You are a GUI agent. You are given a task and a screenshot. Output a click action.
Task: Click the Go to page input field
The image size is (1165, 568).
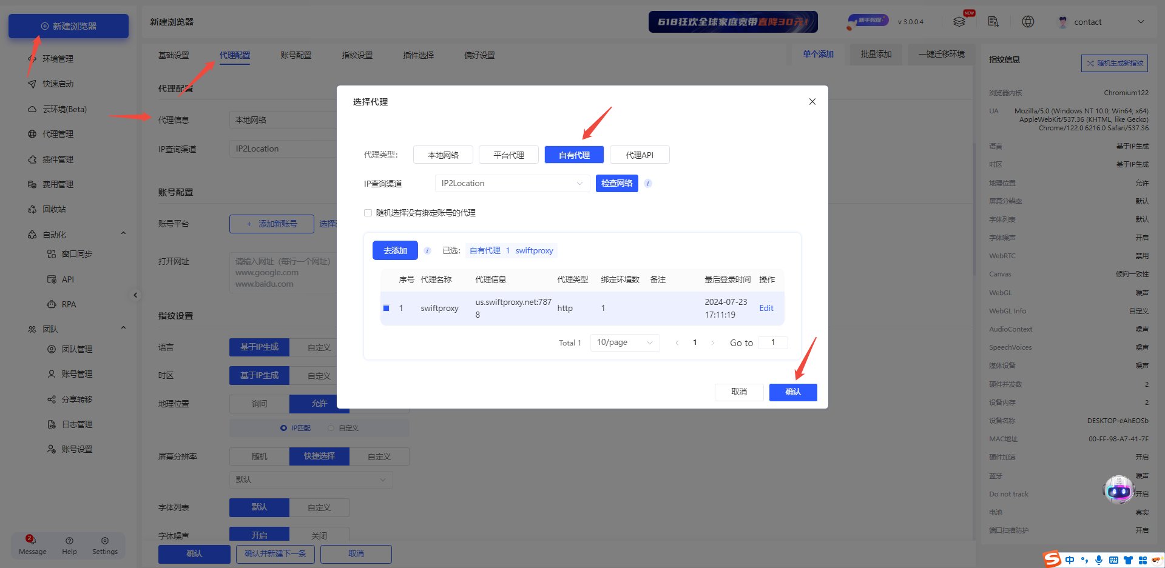point(773,342)
